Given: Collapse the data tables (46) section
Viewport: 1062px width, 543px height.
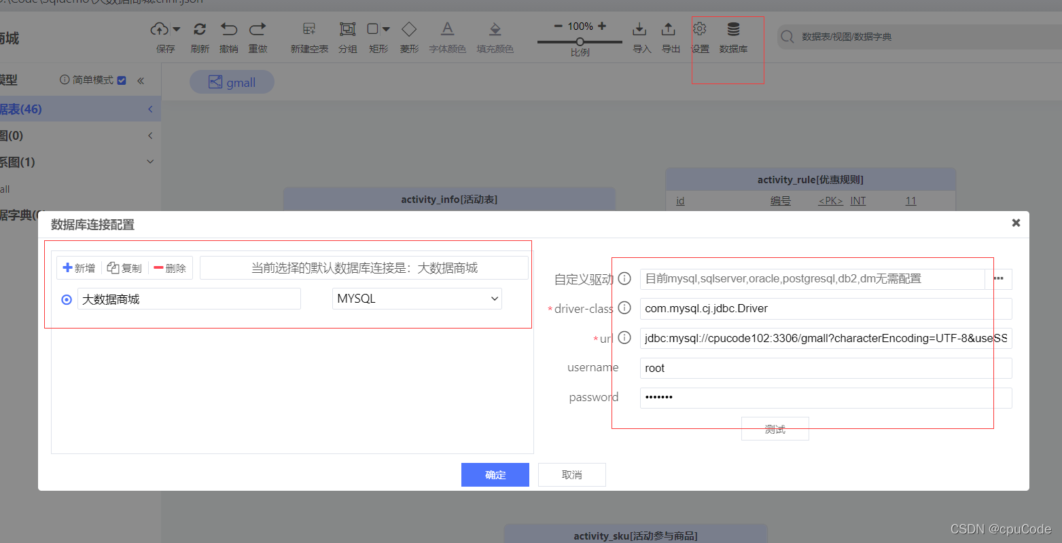Looking at the screenshot, I should coord(150,109).
